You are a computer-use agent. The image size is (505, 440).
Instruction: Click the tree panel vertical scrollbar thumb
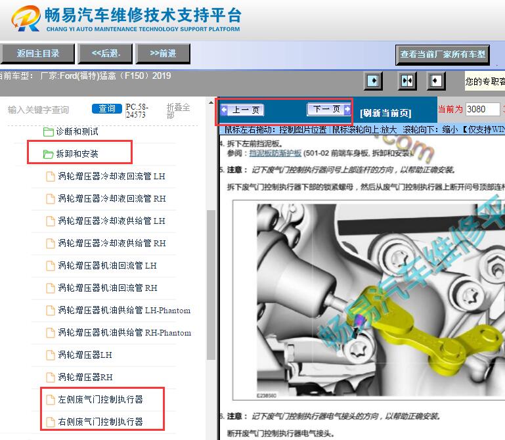click(211, 285)
